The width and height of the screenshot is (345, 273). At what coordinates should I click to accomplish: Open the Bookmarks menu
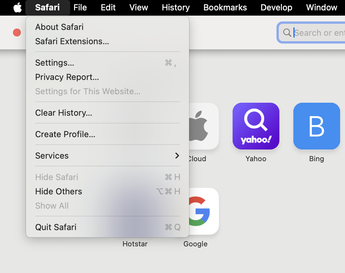point(225,7)
